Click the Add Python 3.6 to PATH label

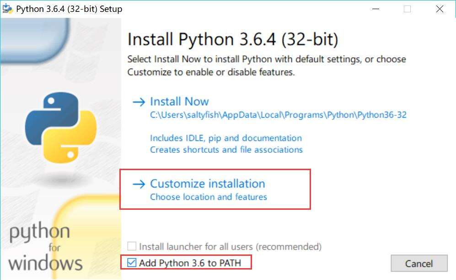(190, 263)
